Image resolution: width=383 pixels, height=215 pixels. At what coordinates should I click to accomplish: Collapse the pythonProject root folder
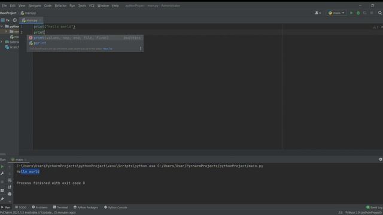tap(2, 26)
